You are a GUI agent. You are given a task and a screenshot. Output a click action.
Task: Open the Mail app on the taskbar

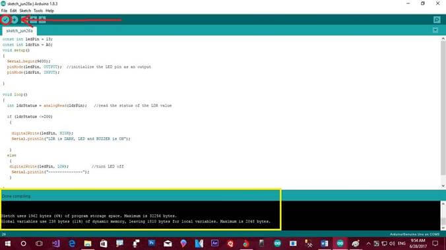click(x=168, y=243)
